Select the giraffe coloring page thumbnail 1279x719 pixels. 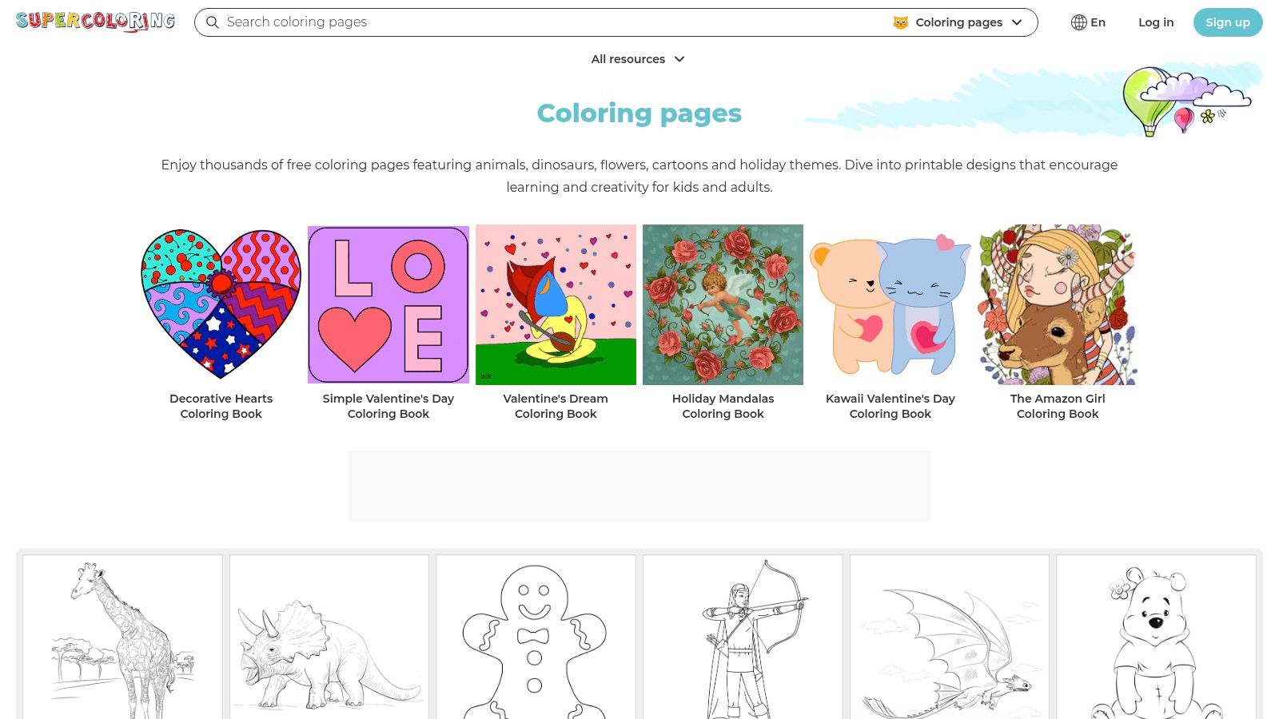pyautogui.click(x=122, y=639)
